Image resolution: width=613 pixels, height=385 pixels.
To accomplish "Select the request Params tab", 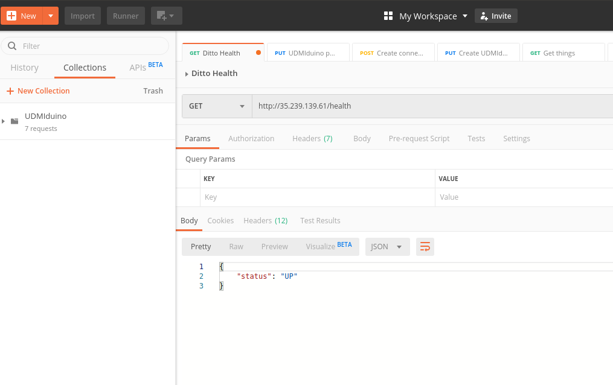I will 197,139.
